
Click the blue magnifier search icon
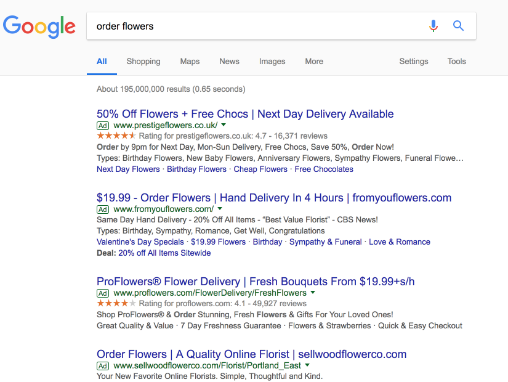pyautogui.click(x=458, y=26)
